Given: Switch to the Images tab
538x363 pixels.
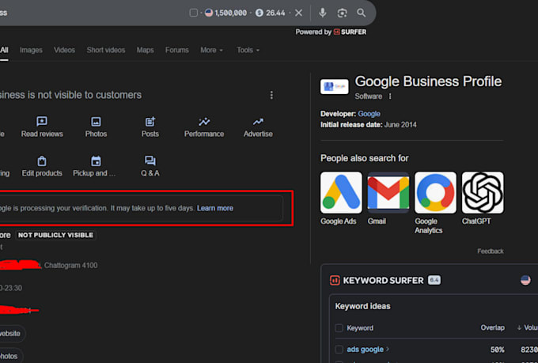Looking at the screenshot, I should [x=31, y=50].
